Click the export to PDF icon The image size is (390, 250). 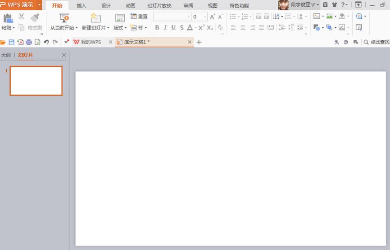(20, 42)
